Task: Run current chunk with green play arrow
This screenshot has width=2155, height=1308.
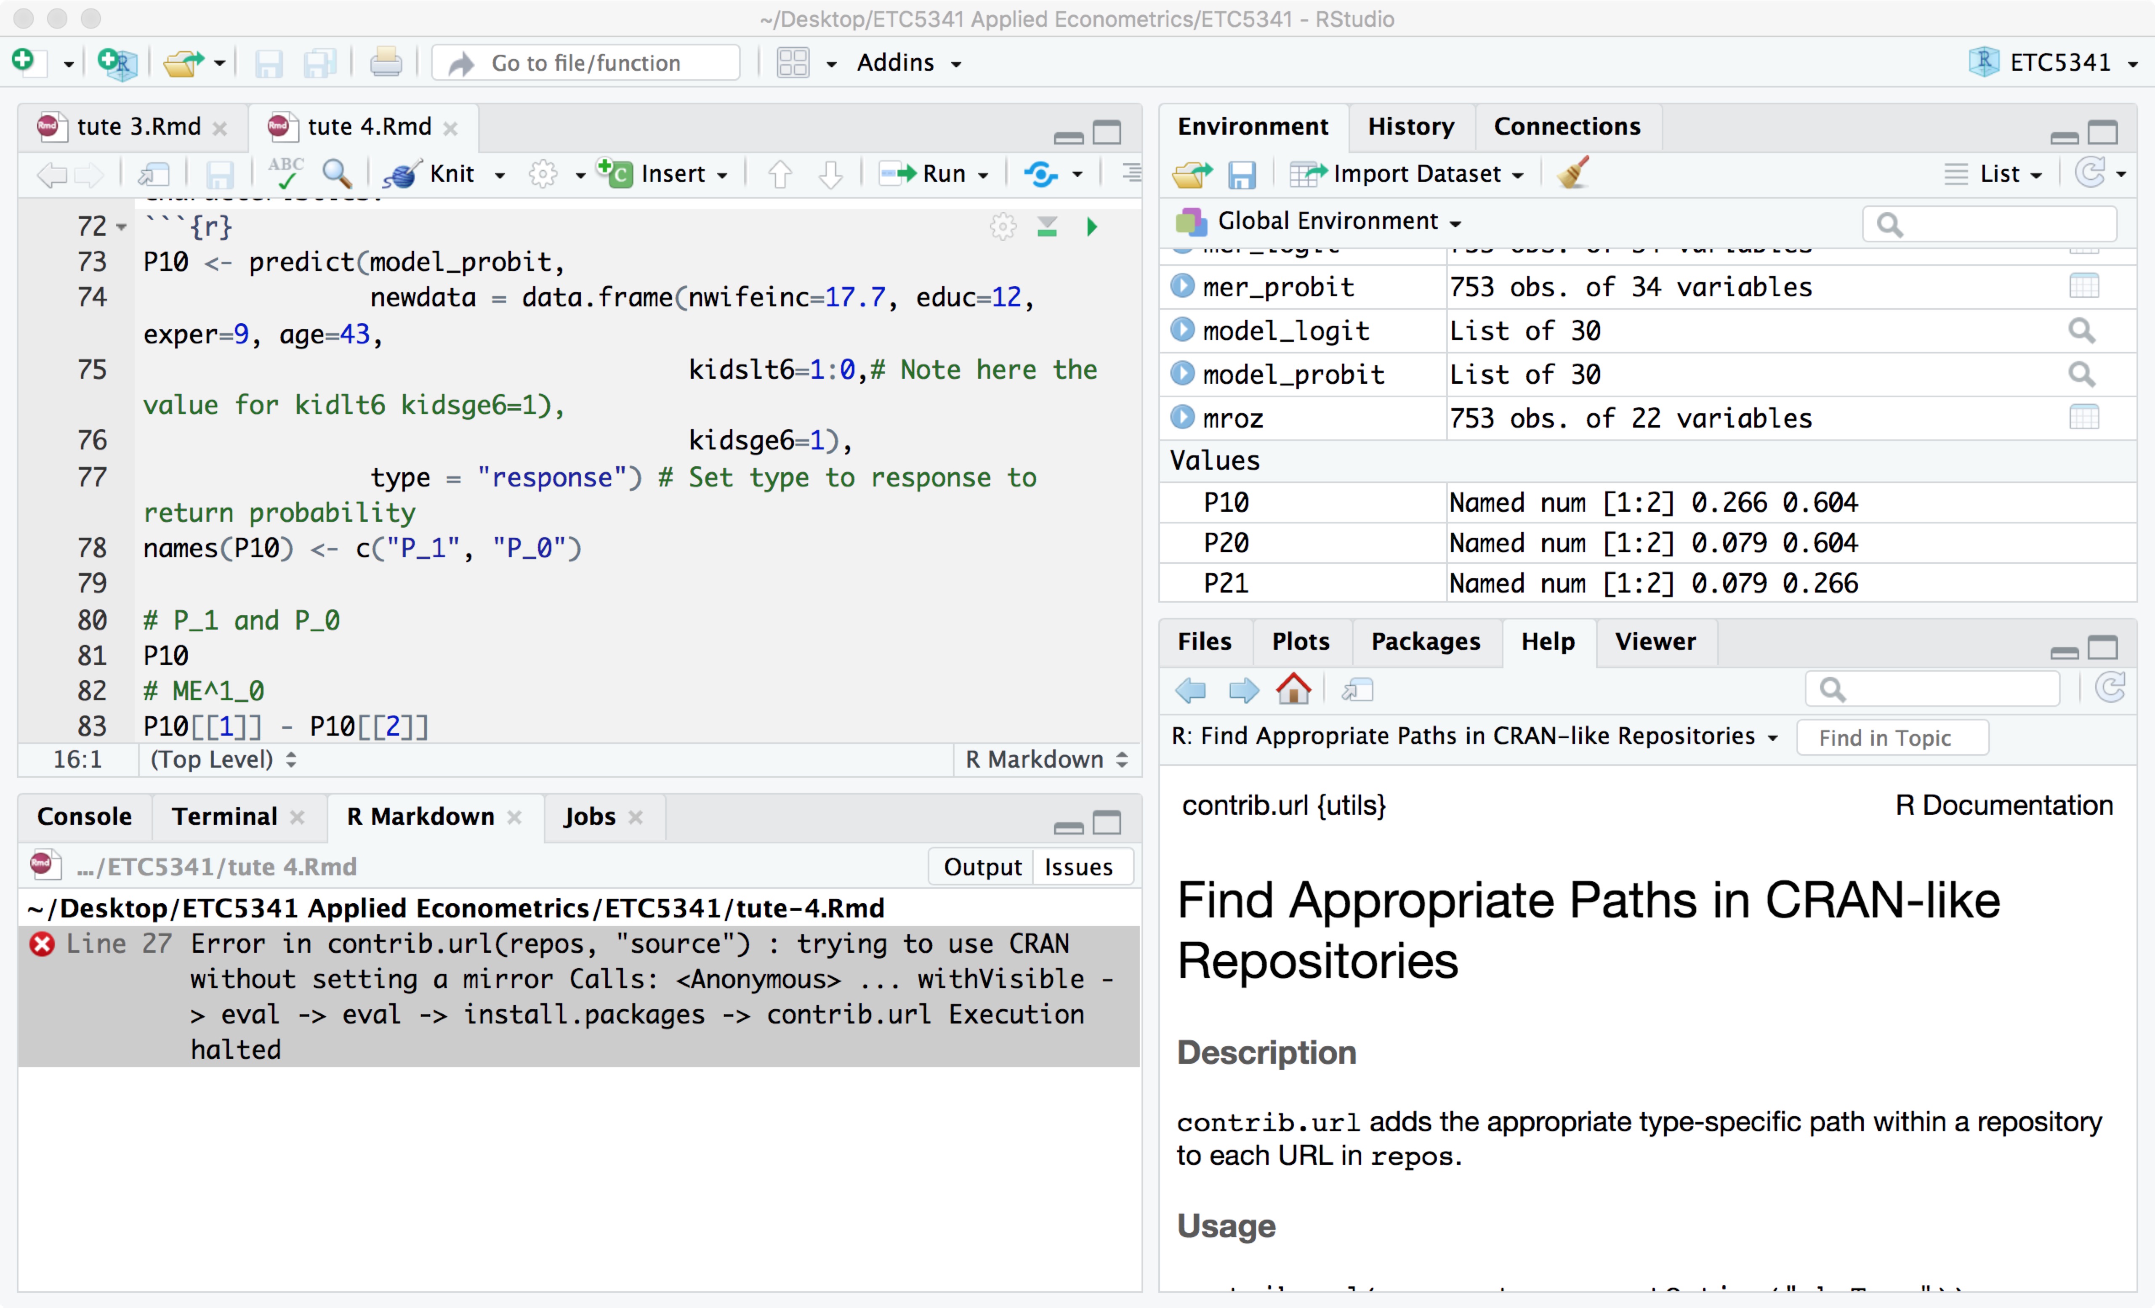Action: [1091, 227]
